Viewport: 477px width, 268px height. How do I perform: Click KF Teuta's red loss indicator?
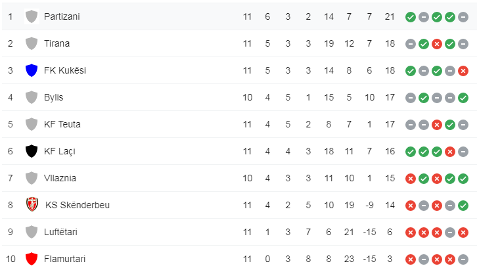436,124
